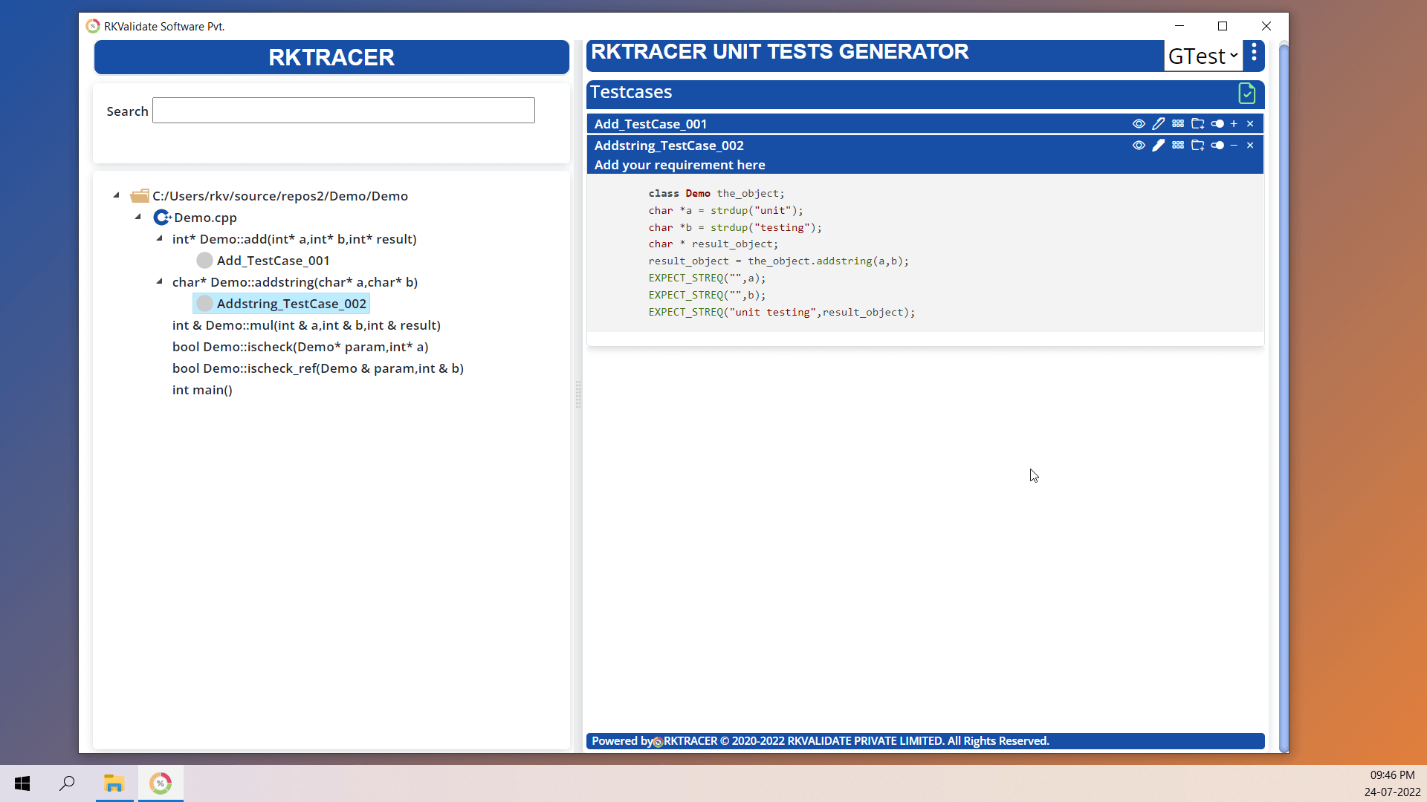Image resolution: width=1427 pixels, height=802 pixels.
Task: Expand the C:/Users/rkv/source/repos2/Demo folder
Action: tap(116, 195)
